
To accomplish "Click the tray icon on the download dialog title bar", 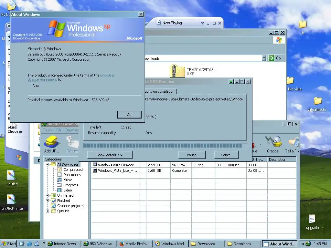I will point(231,82).
